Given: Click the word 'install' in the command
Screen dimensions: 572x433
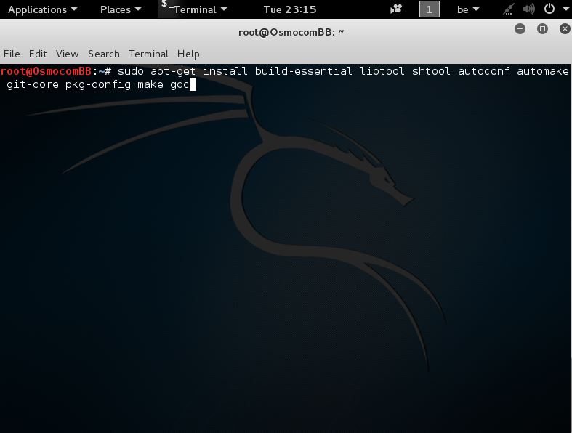Looking at the screenshot, I should (x=225, y=71).
